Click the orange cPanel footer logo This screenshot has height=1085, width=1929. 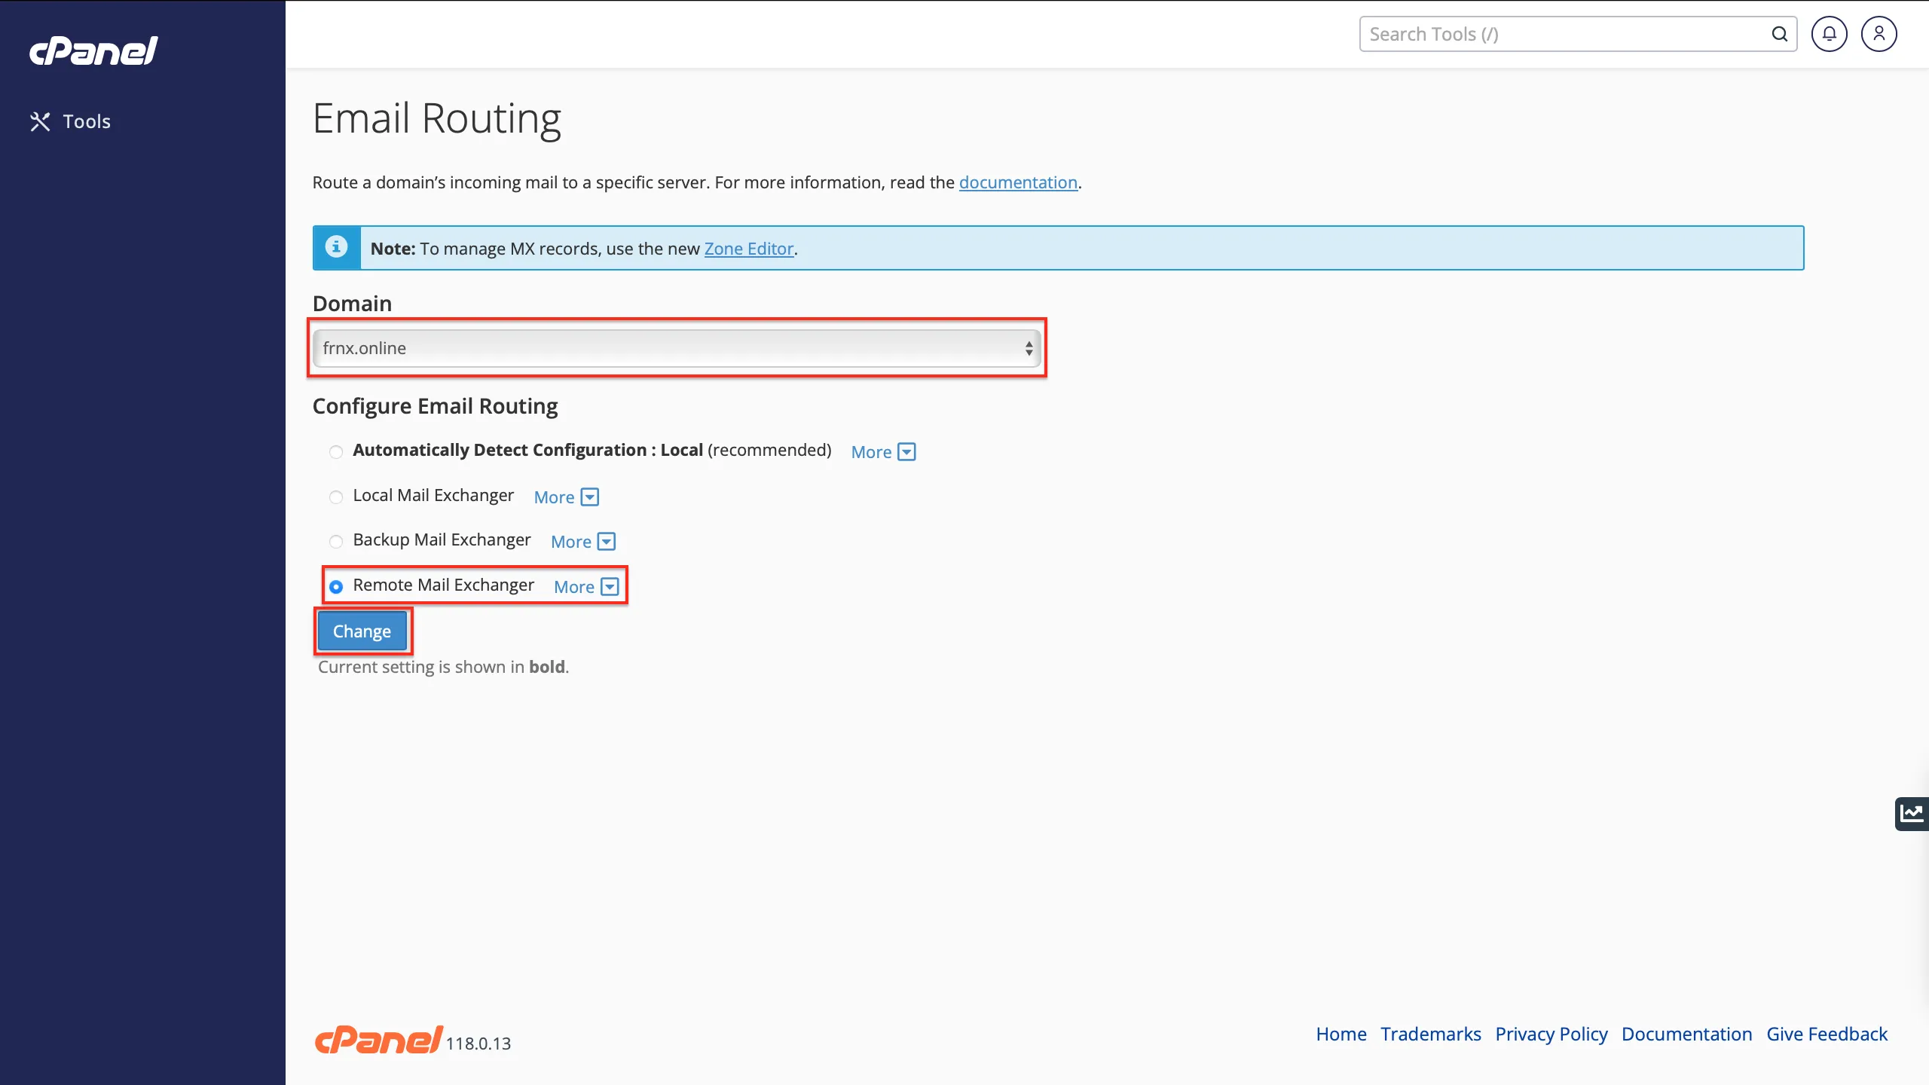tap(378, 1040)
